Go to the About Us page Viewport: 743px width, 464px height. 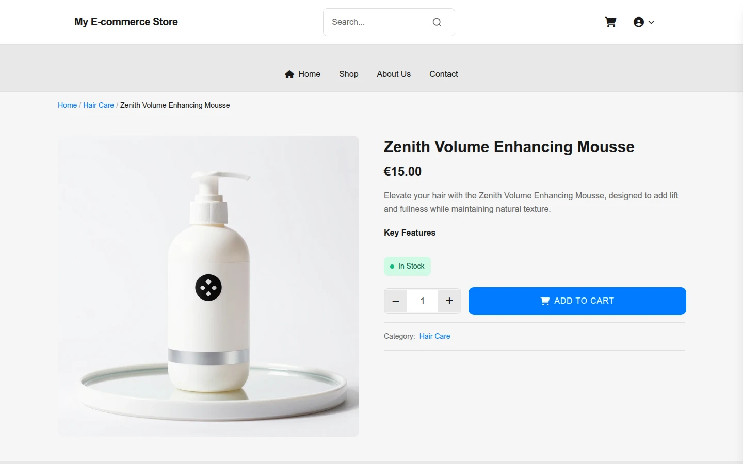tap(394, 74)
